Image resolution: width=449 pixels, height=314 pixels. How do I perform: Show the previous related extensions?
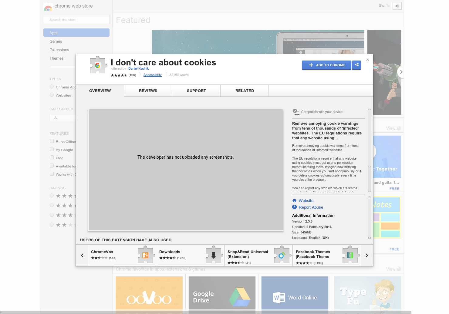[x=82, y=255]
